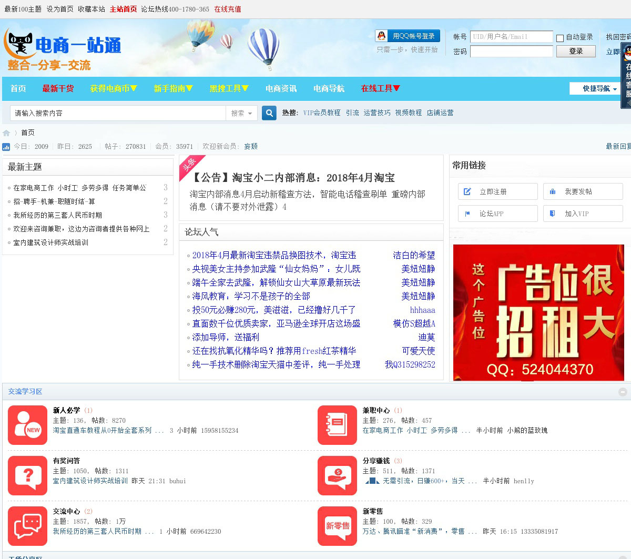
Task: Focus the 请输入搜索内容 search field
Action: pos(118,113)
